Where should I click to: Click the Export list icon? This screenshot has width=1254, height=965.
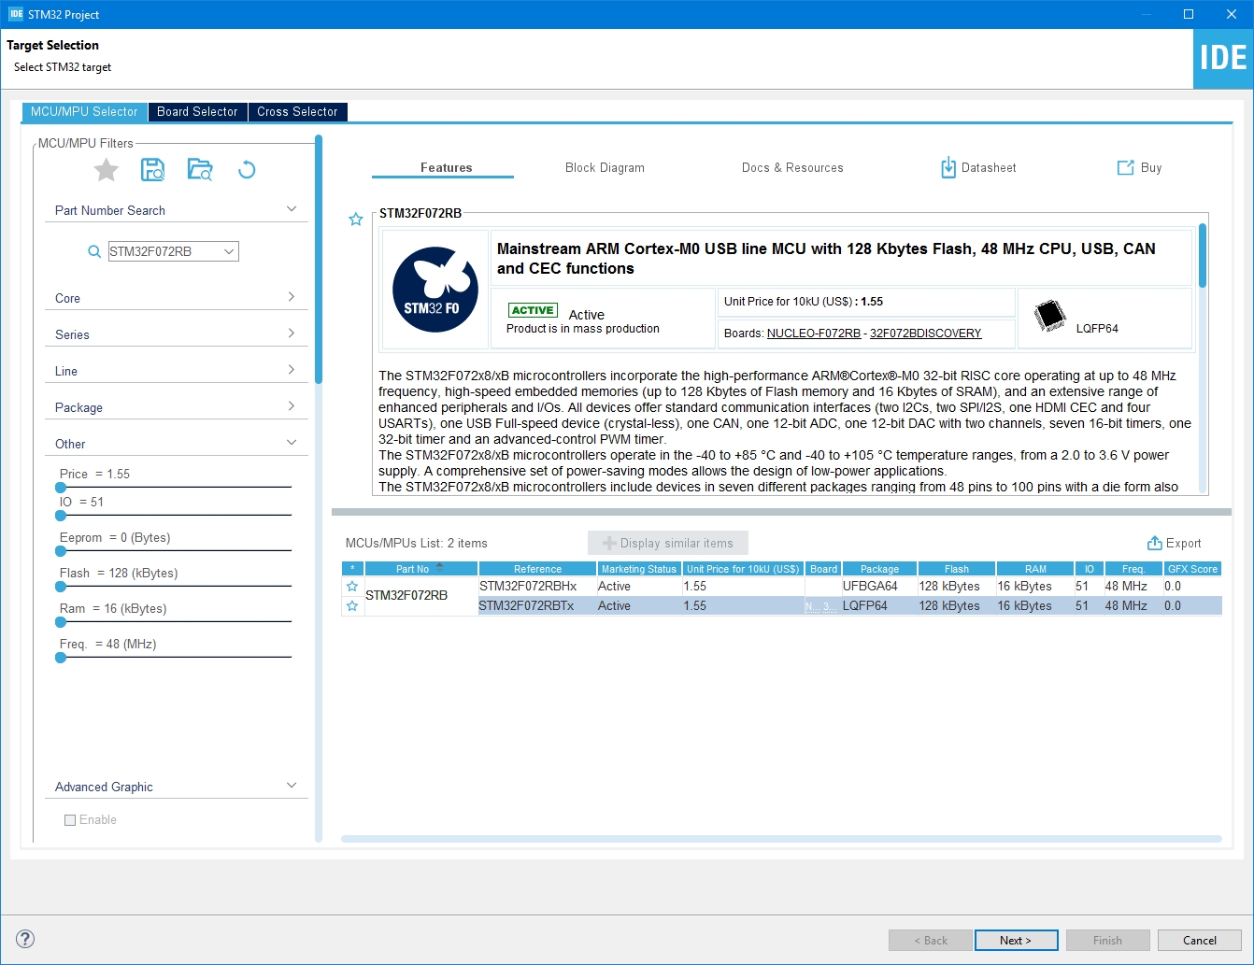(x=1154, y=544)
